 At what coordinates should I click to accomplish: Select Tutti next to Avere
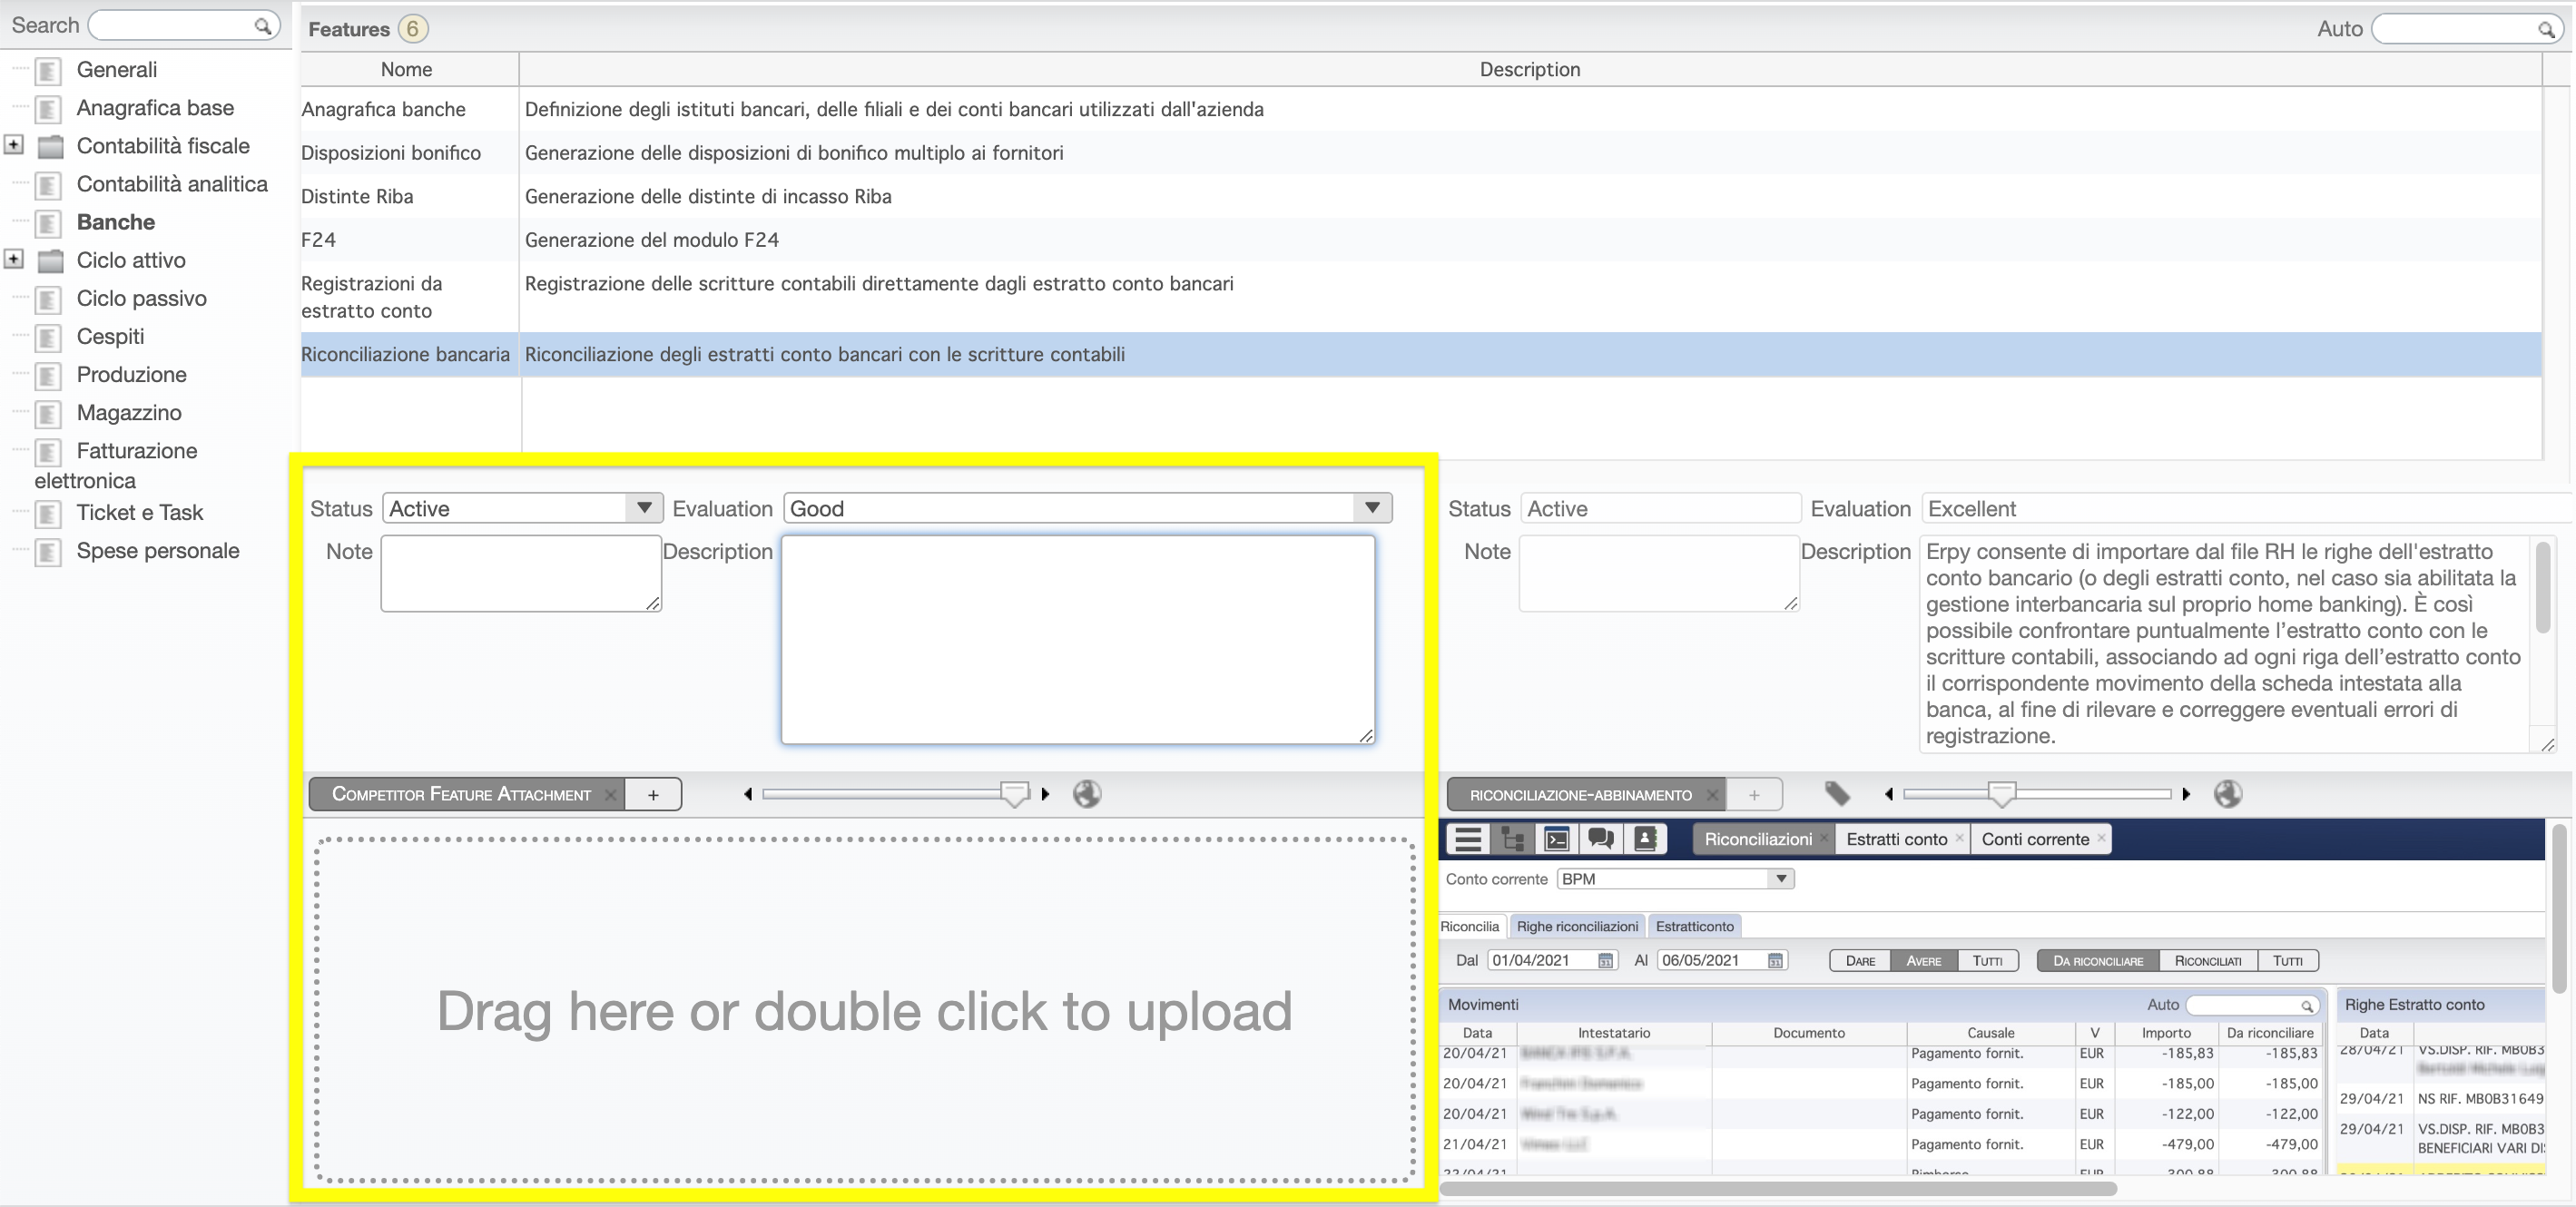coord(1987,961)
